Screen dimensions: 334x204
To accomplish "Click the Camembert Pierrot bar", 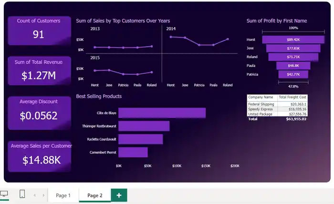I will point(133,153).
